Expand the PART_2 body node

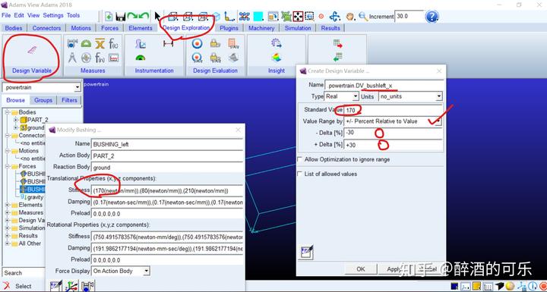tap(16, 120)
